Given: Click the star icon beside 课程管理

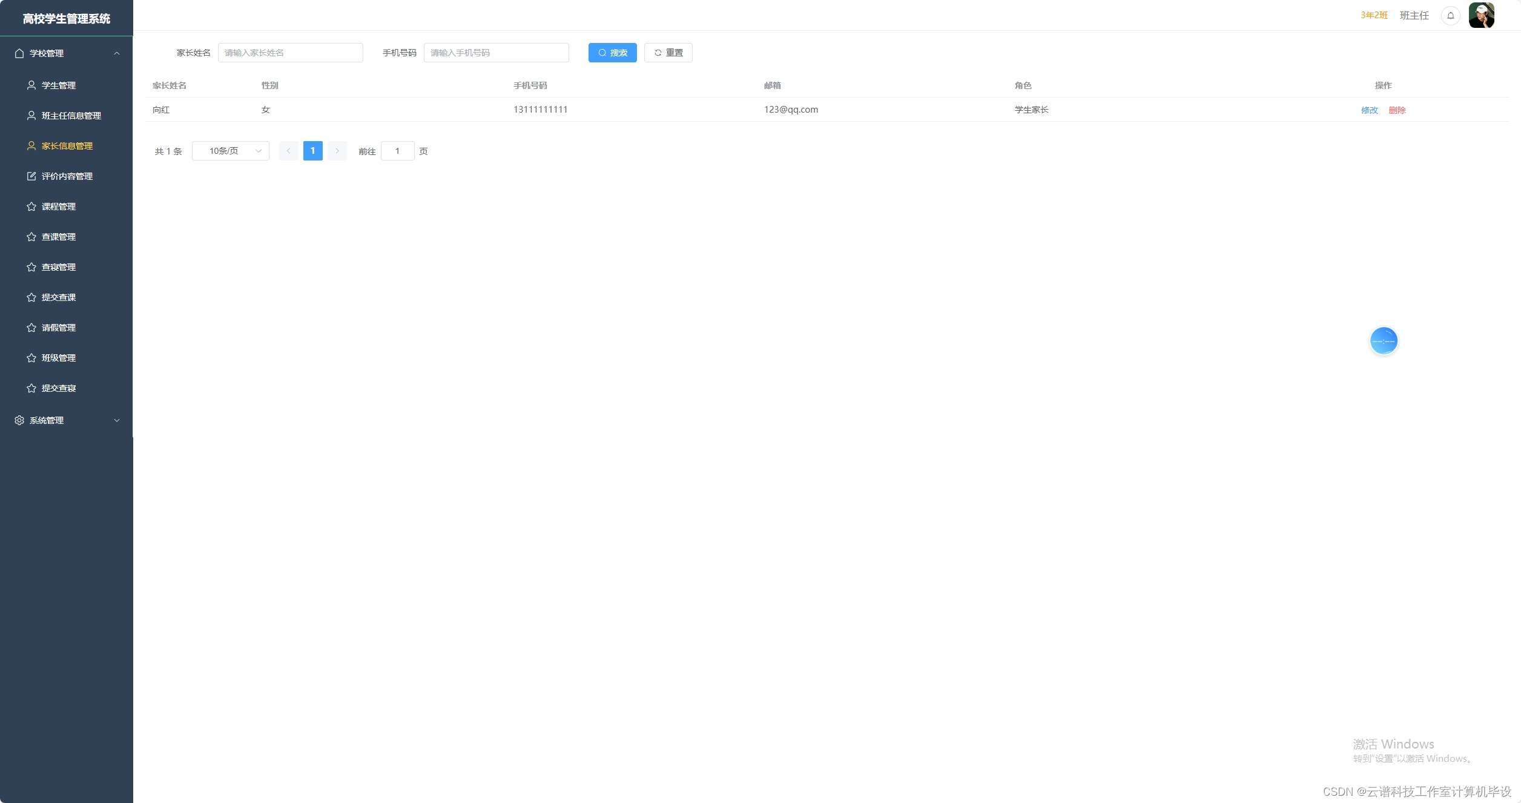Looking at the screenshot, I should tap(31, 207).
